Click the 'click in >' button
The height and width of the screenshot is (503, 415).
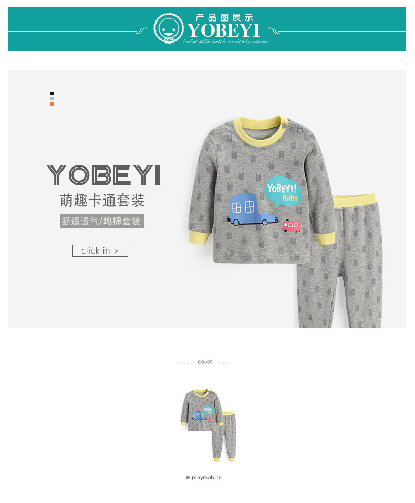tap(100, 250)
